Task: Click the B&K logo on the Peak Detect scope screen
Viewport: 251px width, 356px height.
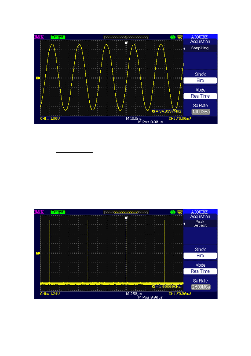Action: pyautogui.click(x=39, y=212)
